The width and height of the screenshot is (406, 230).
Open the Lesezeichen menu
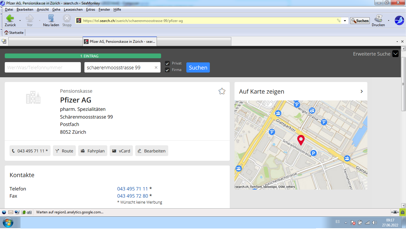pyautogui.click(x=73, y=9)
